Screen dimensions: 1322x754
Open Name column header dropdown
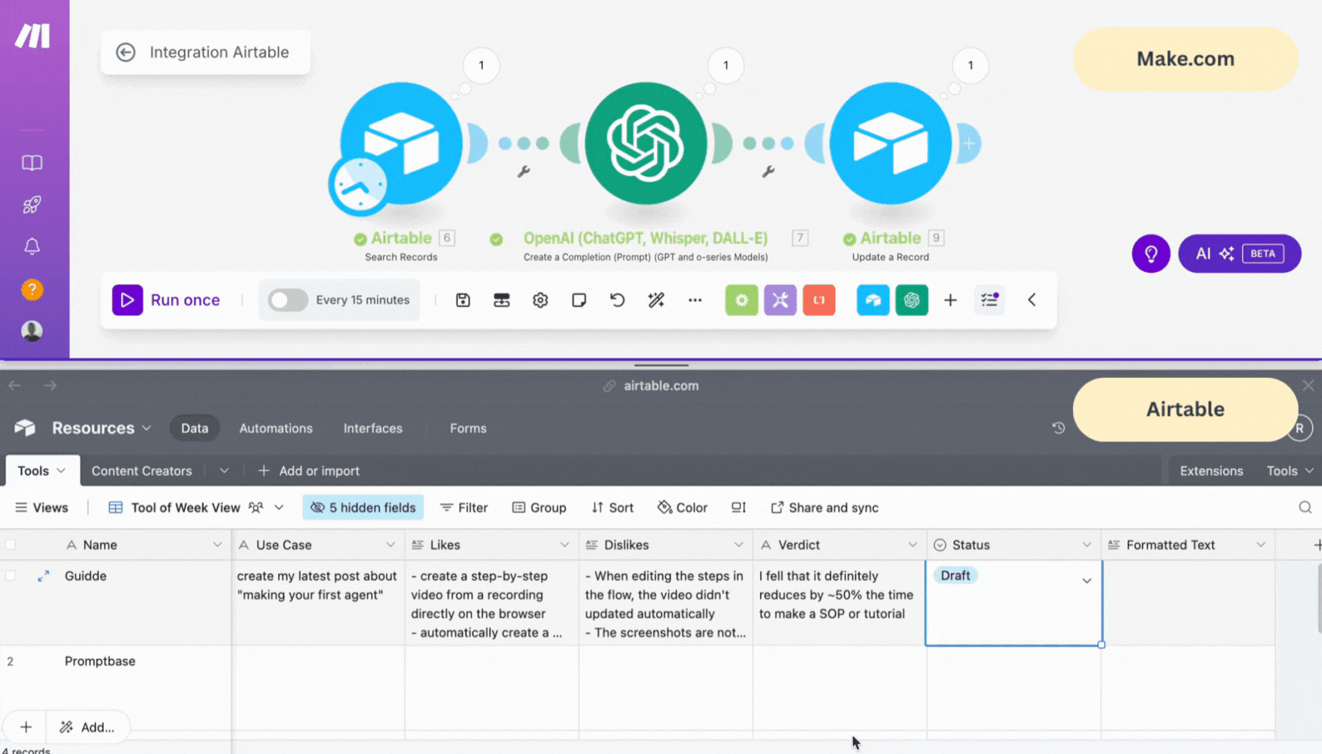217,545
